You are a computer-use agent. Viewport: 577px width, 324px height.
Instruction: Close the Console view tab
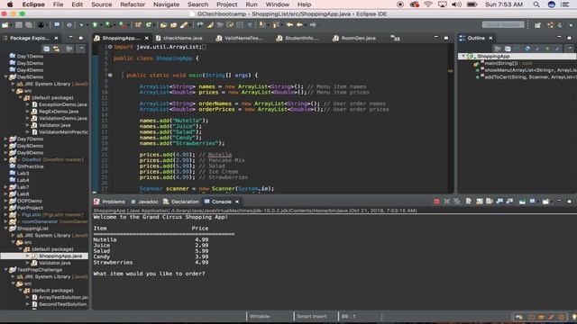(237, 202)
